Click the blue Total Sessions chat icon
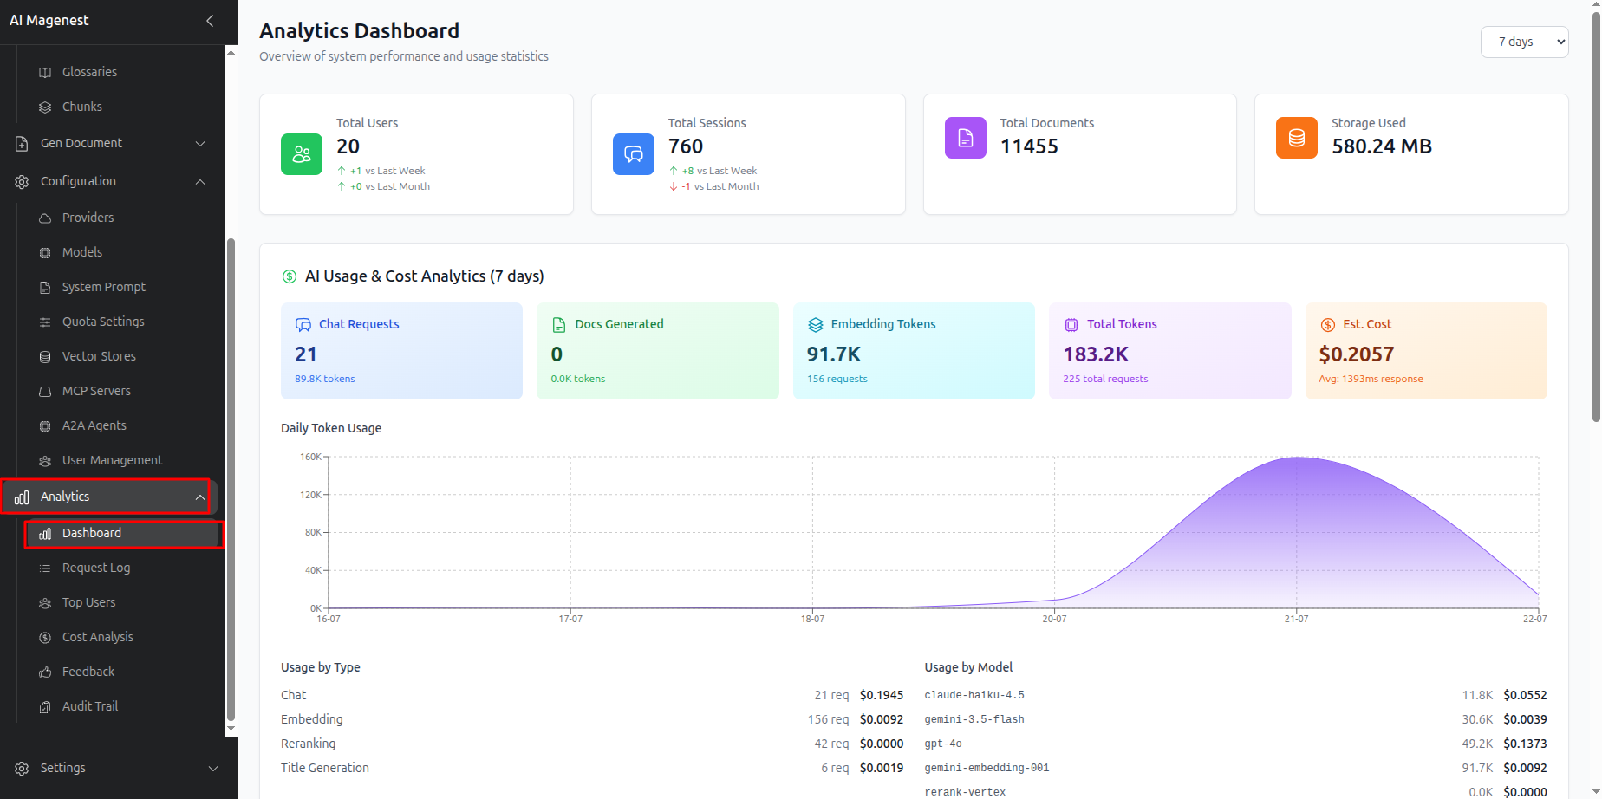This screenshot has width=1602, height=799. tap(634, 154)
